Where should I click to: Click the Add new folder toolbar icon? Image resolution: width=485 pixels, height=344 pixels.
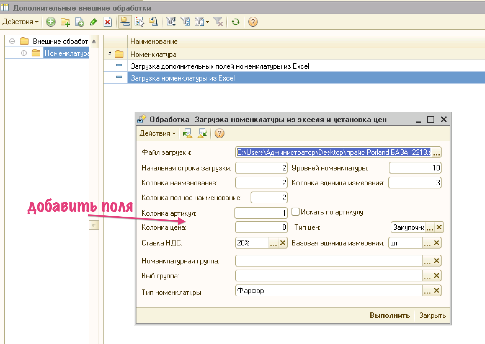click(65, 22)
